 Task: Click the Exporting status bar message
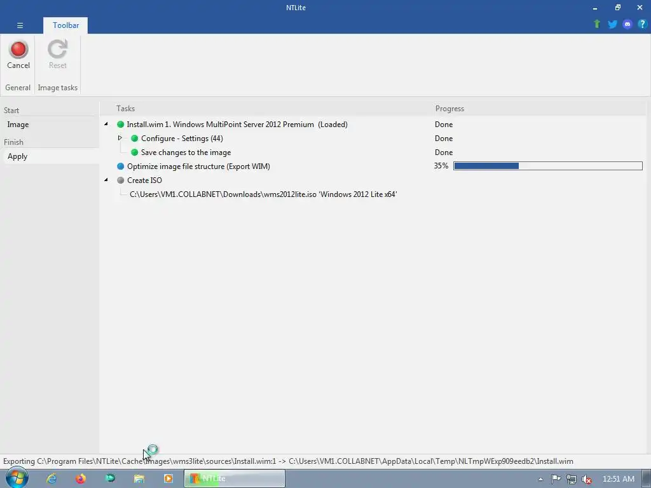[288, 461]
